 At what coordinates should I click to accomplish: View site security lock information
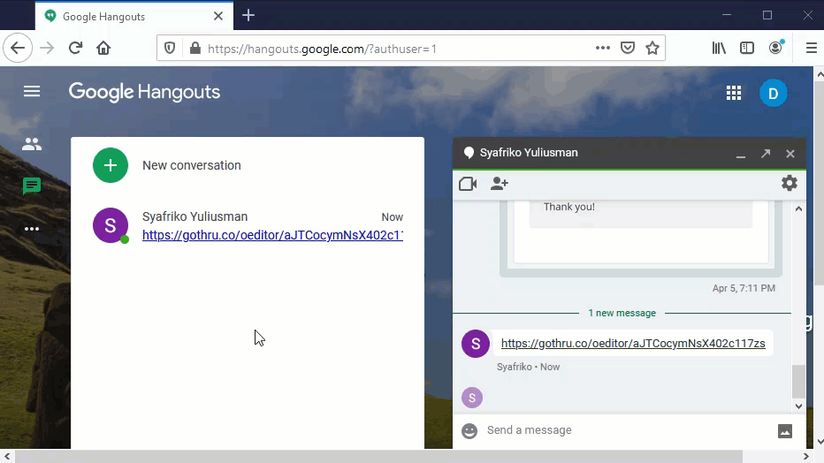click(x=195, y=49)
